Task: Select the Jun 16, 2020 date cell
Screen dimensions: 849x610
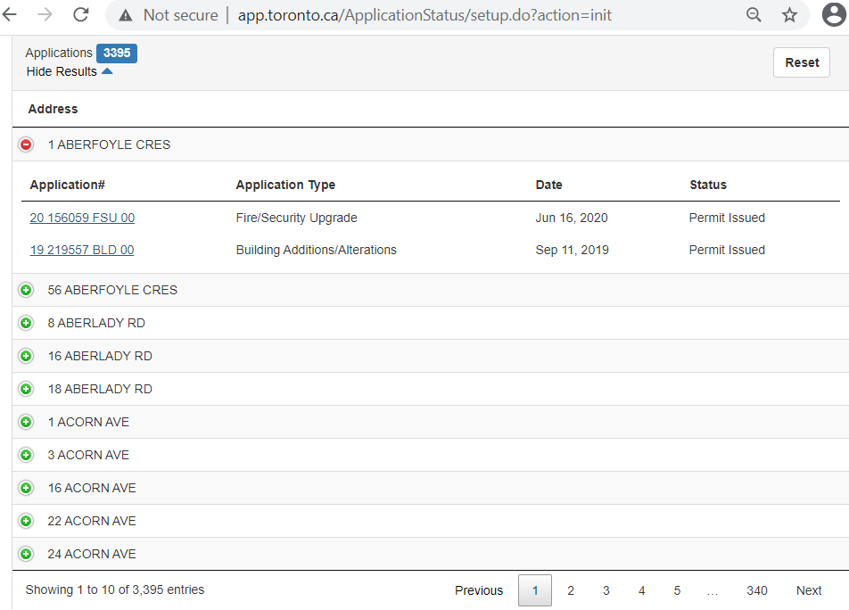Action: pyautogui.click(x=572, y=218)
